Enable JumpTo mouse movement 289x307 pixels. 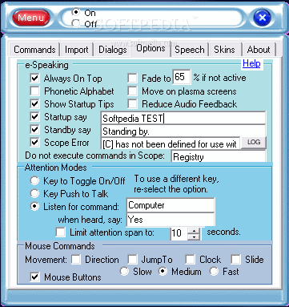[132, 260]
